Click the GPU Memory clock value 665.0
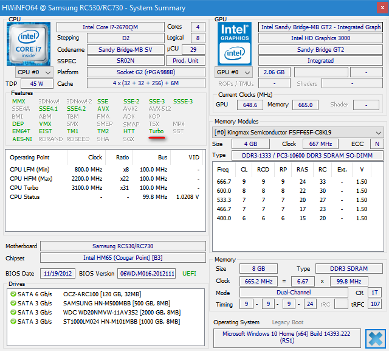389x351 pixels. [305, 105]
